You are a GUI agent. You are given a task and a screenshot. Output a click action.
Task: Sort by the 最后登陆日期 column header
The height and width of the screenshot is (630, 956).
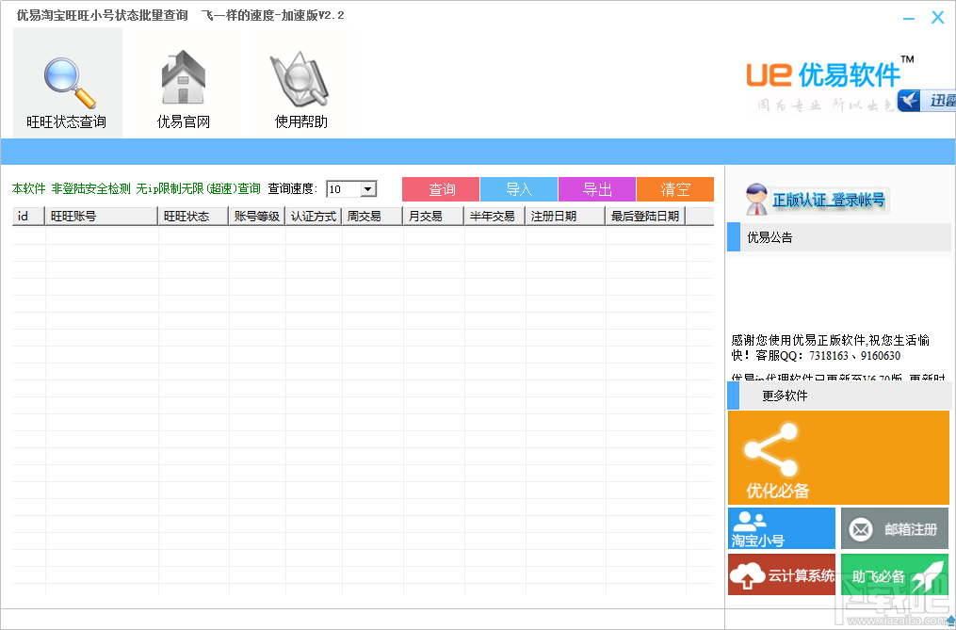tap(646, 216)
